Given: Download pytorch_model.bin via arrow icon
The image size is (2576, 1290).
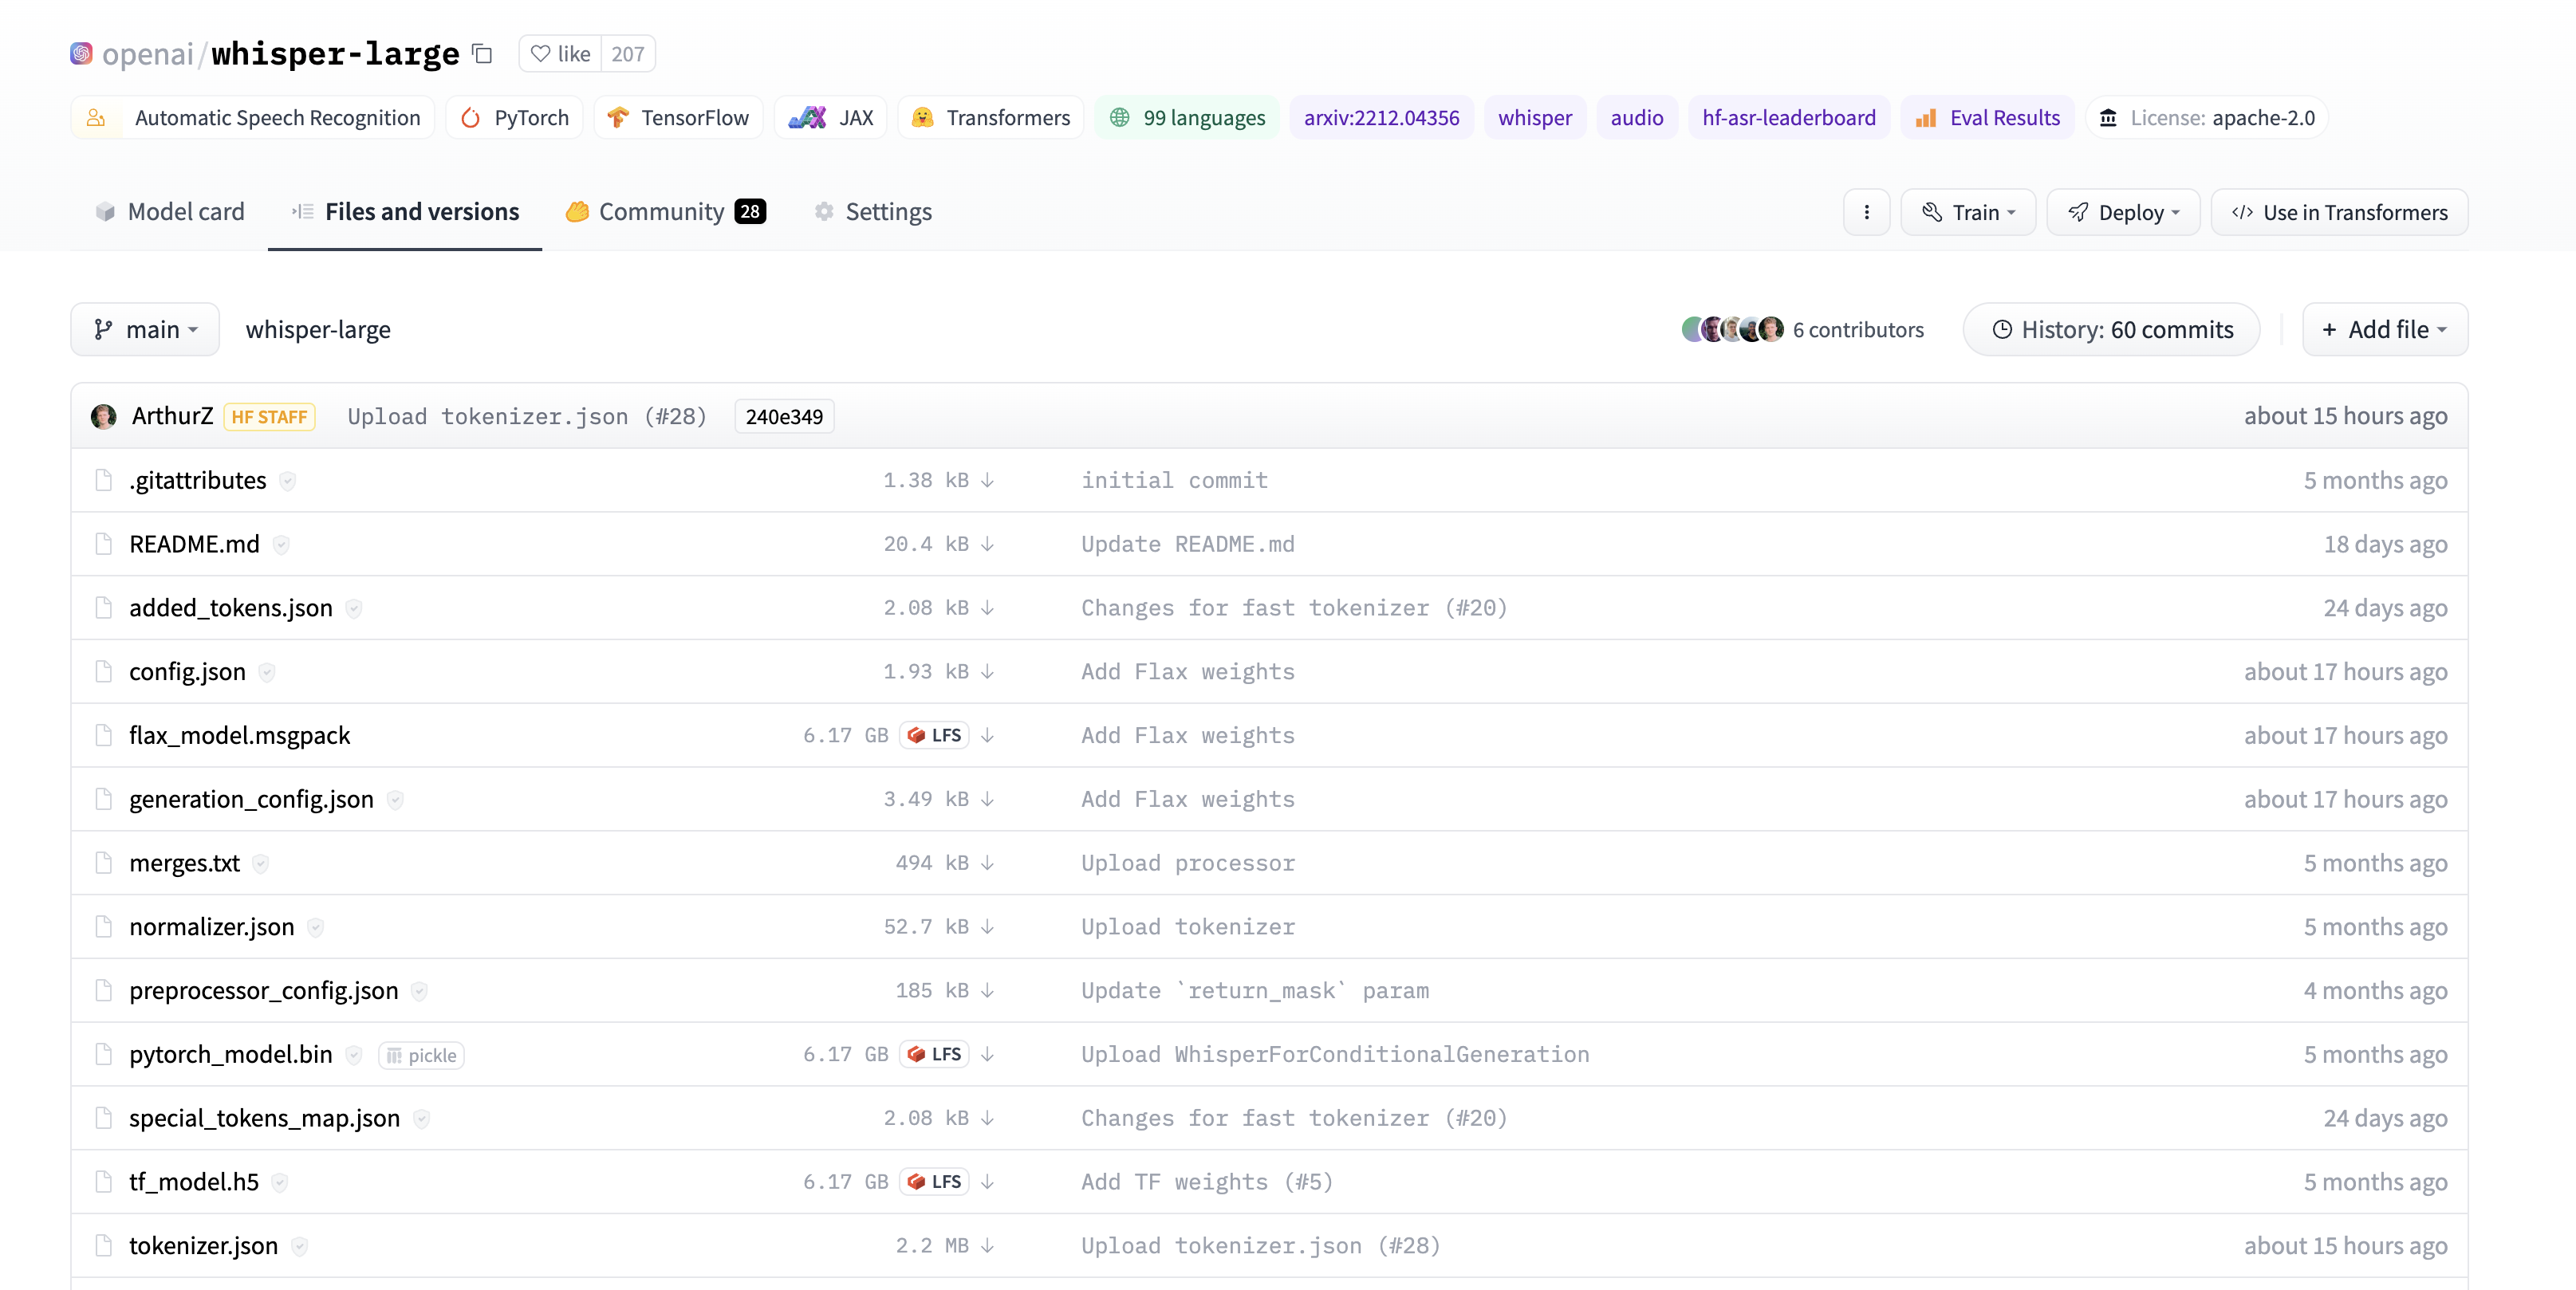Looking at the screenshot, I should coord(987,1054).
